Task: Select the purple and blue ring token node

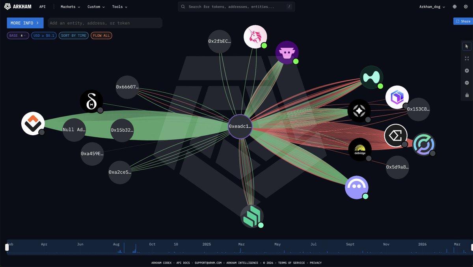Action: (x=424, y=144)
